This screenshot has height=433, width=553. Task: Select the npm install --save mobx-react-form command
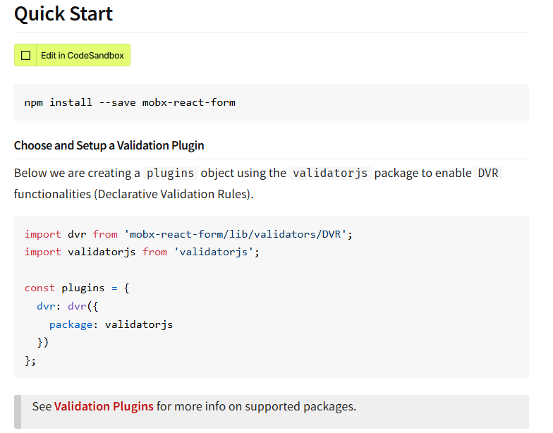pyautogui.click(x=130, y=103)
